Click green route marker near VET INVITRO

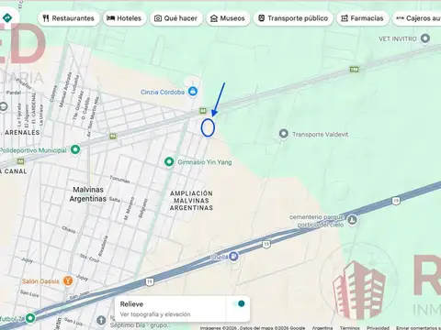coord(355,70)
